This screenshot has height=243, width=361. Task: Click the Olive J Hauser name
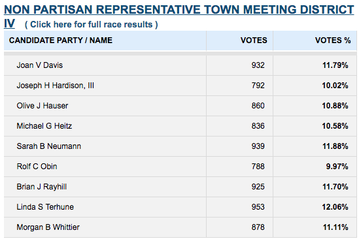[43, 106]
